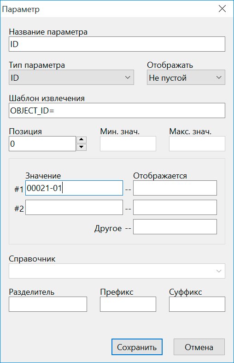Increase Позиция with the up arrow
234x363 pixels.
point(82,140)
